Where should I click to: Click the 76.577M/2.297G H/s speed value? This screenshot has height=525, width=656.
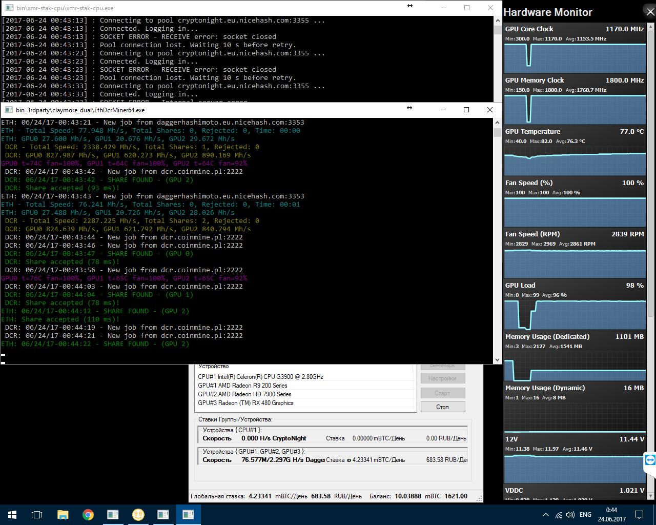(283, 460)
